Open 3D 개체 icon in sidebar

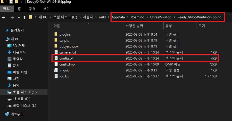[x=10, y=46]
